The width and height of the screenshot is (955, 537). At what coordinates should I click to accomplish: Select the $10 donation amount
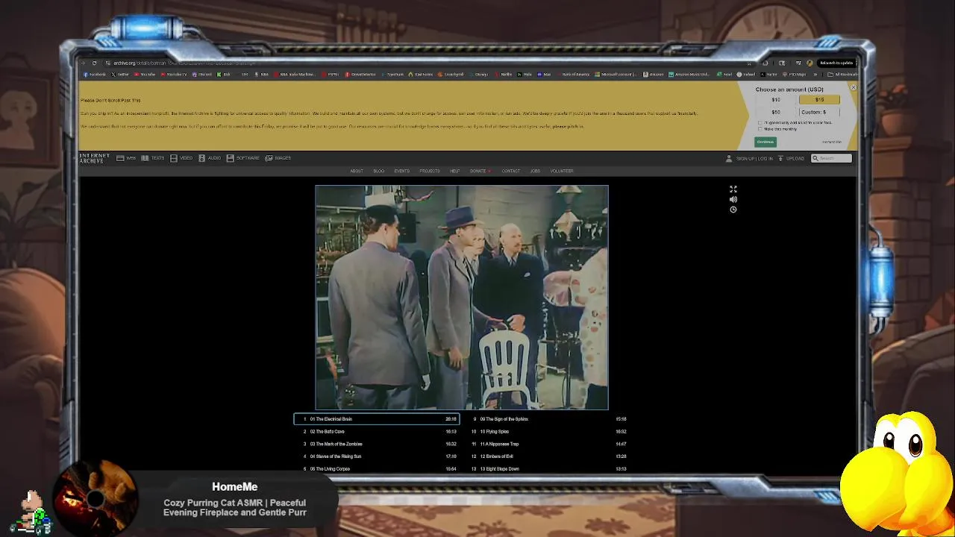tap(776, 99)
